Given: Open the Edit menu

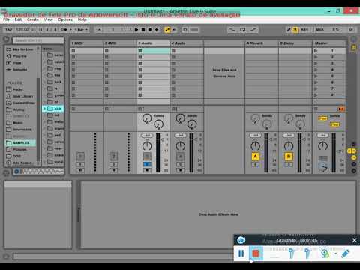Looking at the screenshot, I should [x=18, y=19].
